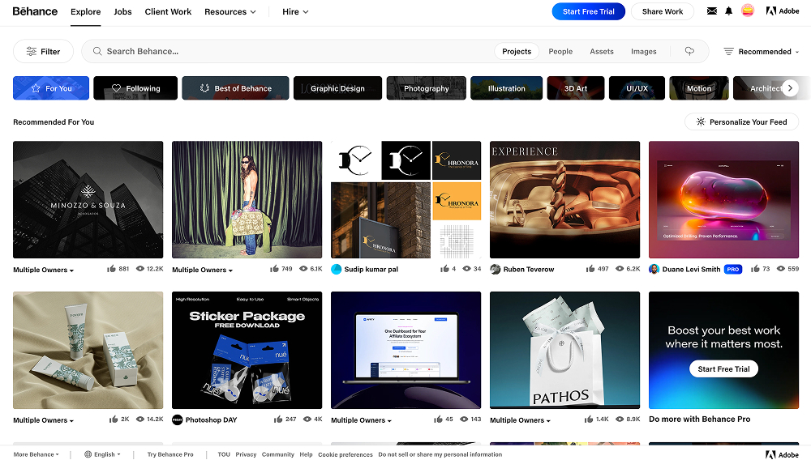Open the EXPERIENCE car interior thumbnail
Viewport: 811px width, 460px height.
(564, 199)
